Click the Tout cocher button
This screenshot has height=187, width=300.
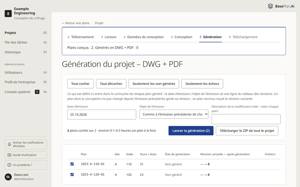point(80,84)
